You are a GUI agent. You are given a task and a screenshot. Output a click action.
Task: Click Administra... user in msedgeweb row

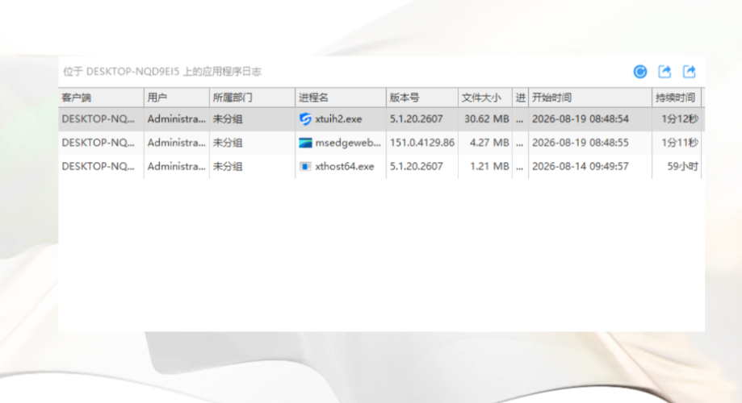coord(177,143)
